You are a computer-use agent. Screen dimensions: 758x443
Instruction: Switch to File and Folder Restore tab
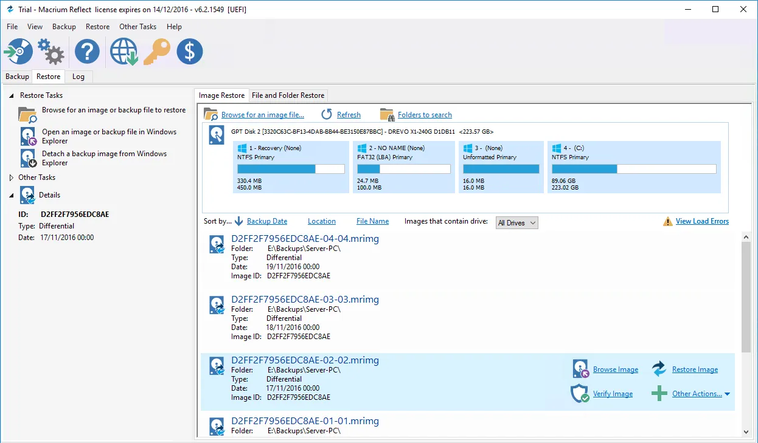tap(288, 95)
